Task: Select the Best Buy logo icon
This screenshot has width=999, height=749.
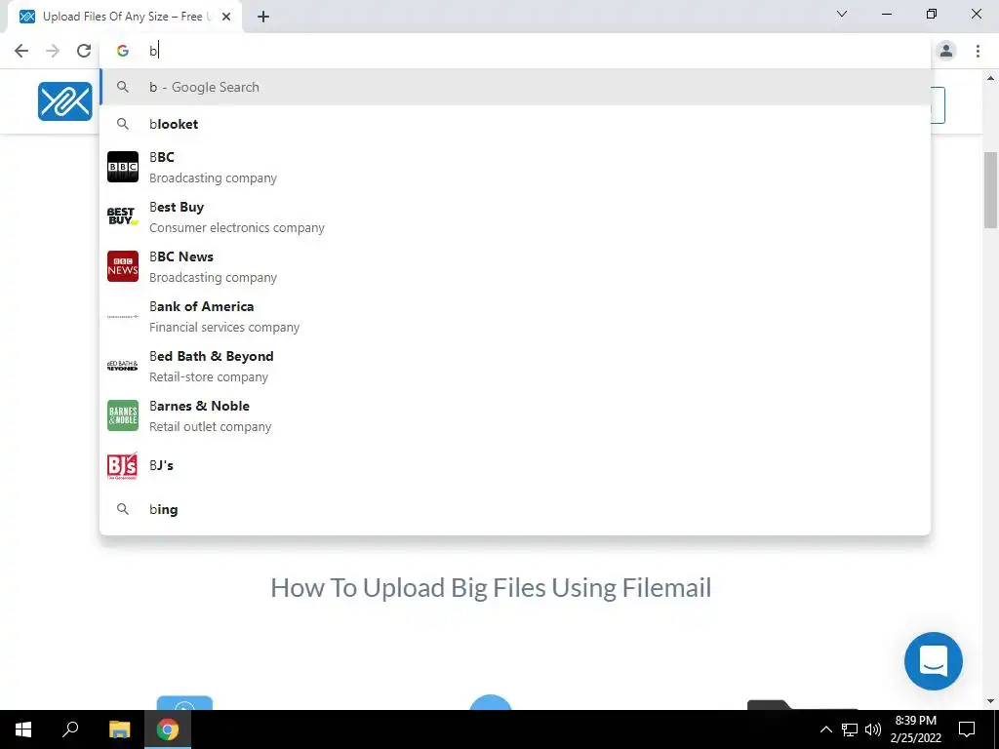Action: 123,217
